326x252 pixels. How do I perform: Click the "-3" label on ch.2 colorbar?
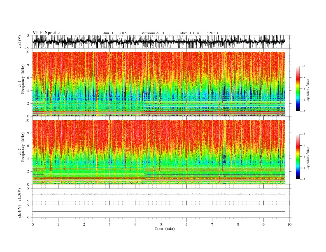304,134
